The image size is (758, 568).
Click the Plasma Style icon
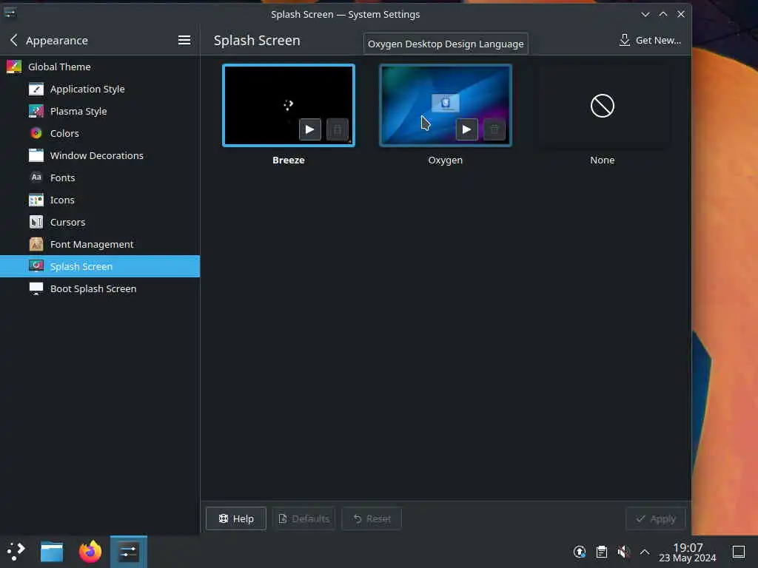pyautogui.click(x=36, y=111)
